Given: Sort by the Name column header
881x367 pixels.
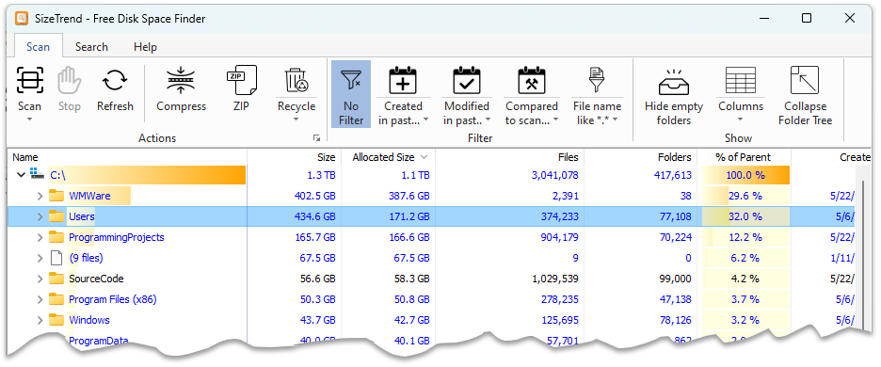Looking at the screenshot, I should coord(128,157).
